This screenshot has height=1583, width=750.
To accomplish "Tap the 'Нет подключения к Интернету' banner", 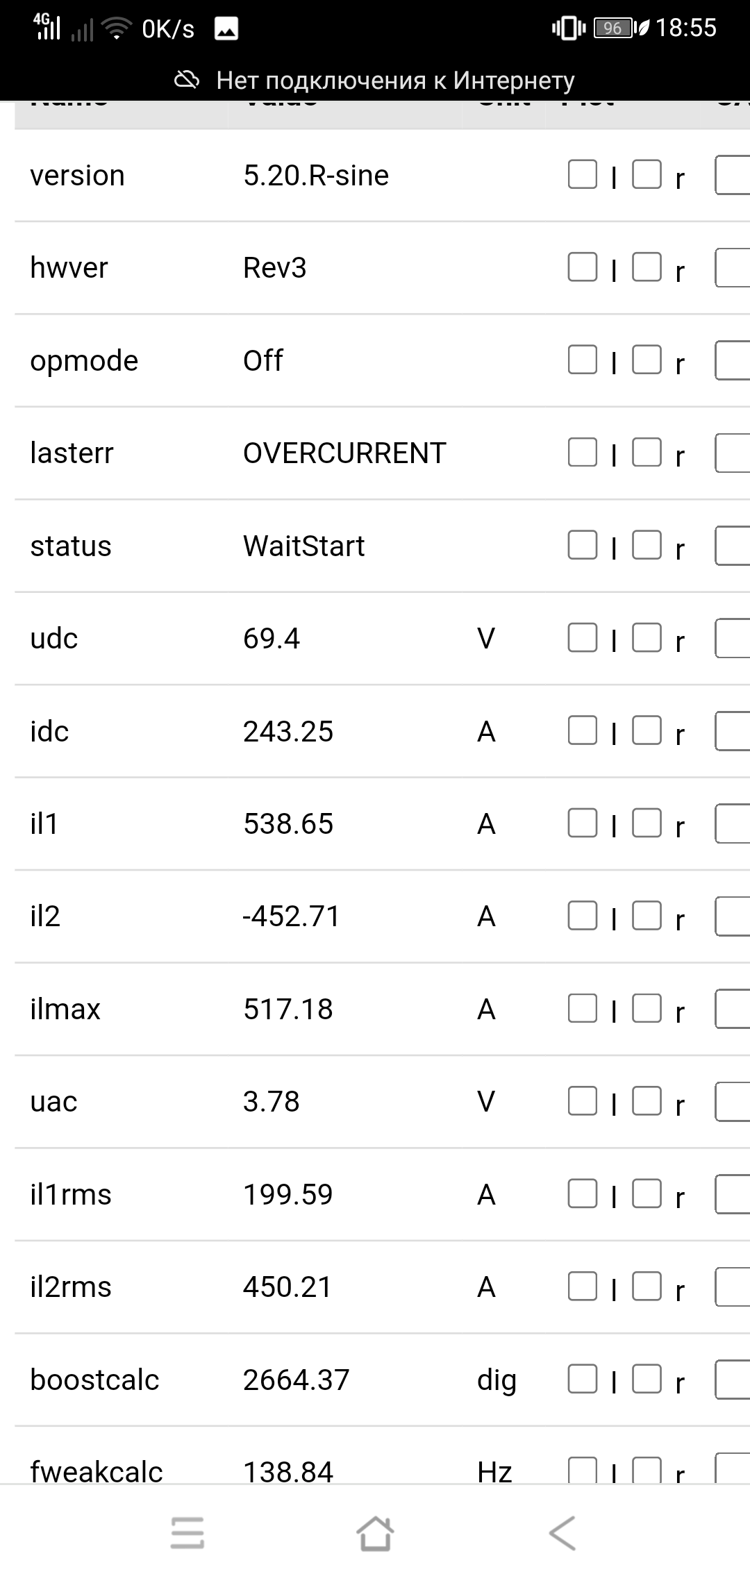I will tap(394, 81).
